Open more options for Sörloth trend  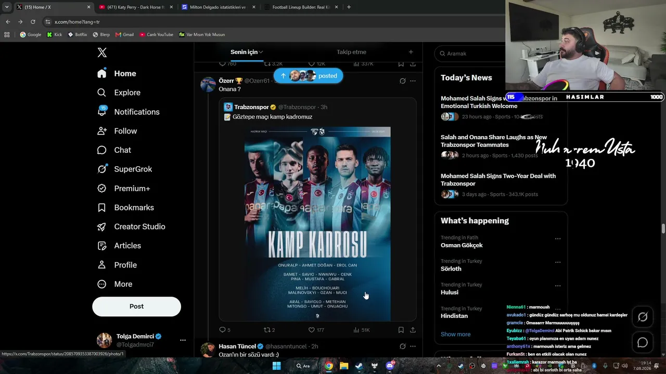click(558, 262)
